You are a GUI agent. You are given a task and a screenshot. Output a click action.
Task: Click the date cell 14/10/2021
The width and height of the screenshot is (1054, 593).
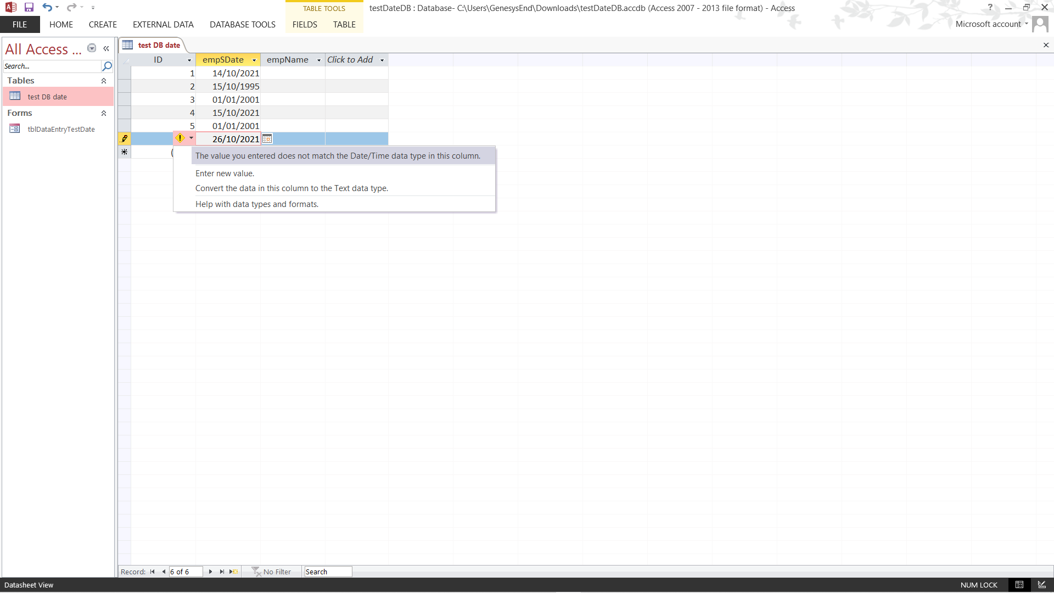[228, 73]
